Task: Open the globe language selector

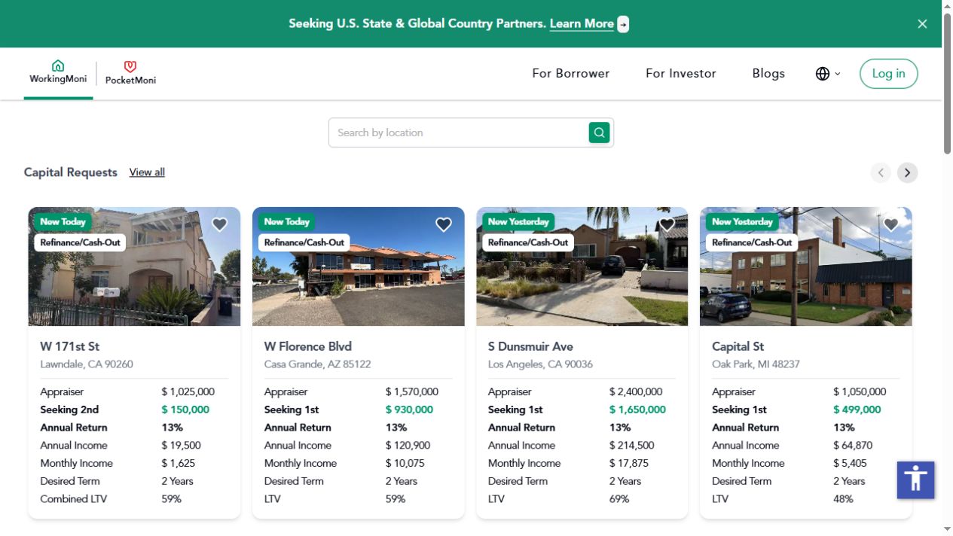Action: (x=828, y=74)
